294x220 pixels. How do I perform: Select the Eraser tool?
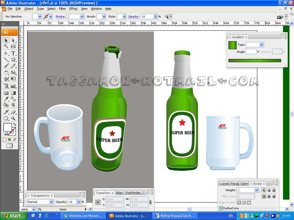(x=13, y=112)
